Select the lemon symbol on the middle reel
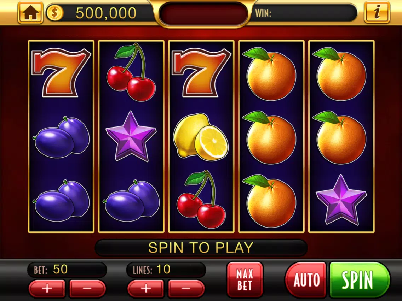Screen dimensions: 402x301 [x=201, y=137]
